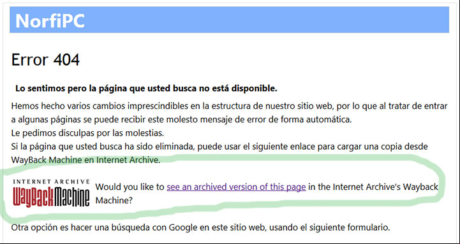Click the 'Would you like to' text
This screenshot has height=244, width=460.
[x=130, y=187]
